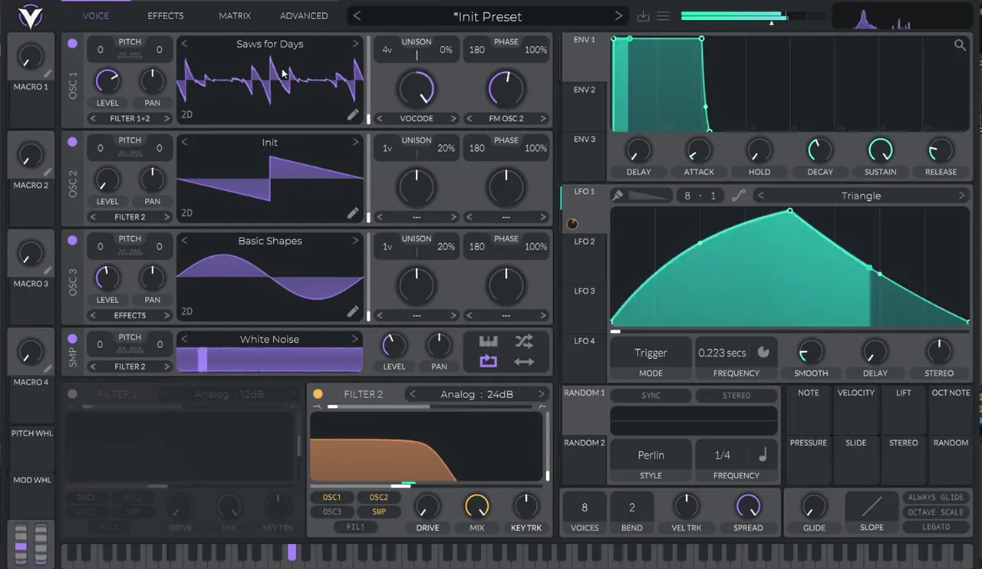Click the OCTAVE SCALE button
Image resolution: width=982 pixels, height=569 pixels.
click(x=936, y=512)
